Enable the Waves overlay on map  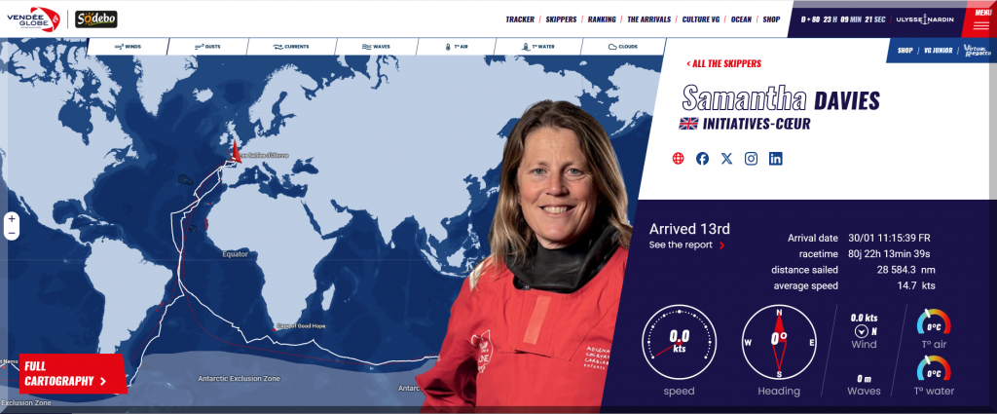point(376,47)
